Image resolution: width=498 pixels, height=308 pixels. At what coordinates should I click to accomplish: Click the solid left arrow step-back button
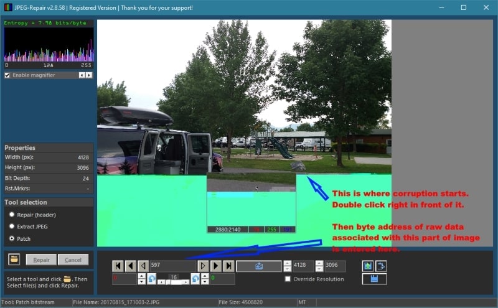(131, 266)
